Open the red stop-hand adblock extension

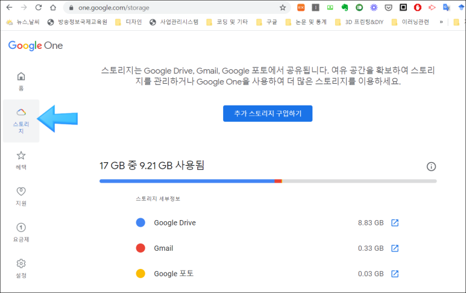coord(418,7)
